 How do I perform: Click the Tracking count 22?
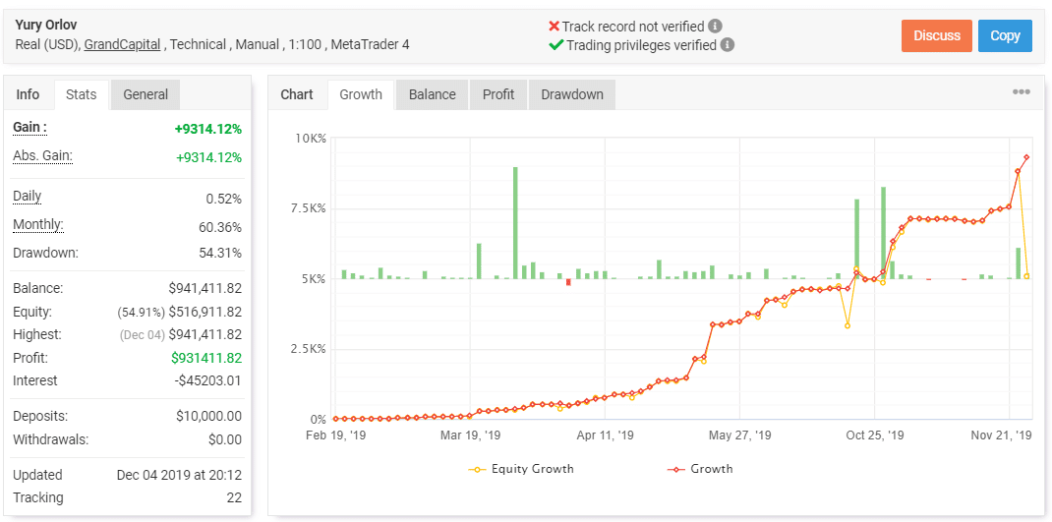click(234, 497)
